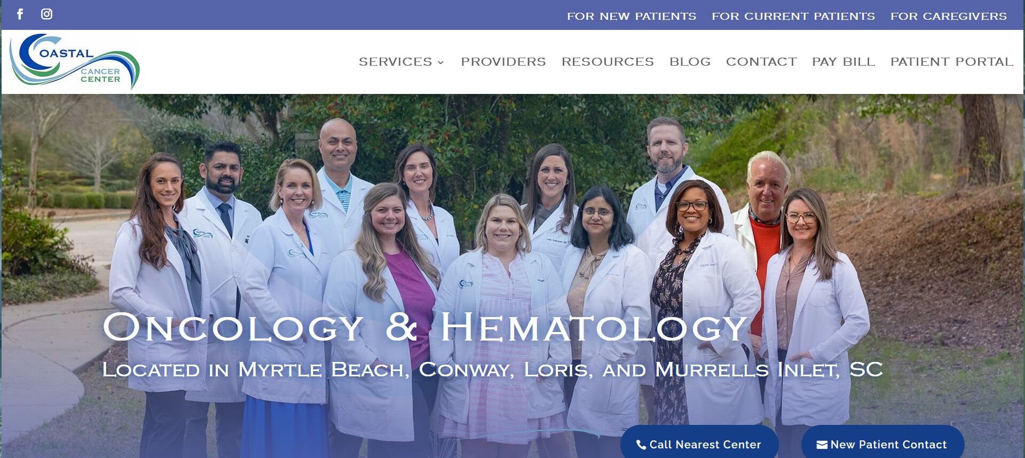Viewport: 1025px width, 458px height.
Task: Follow the For New Patients link
Action: (x=632, y=17)
